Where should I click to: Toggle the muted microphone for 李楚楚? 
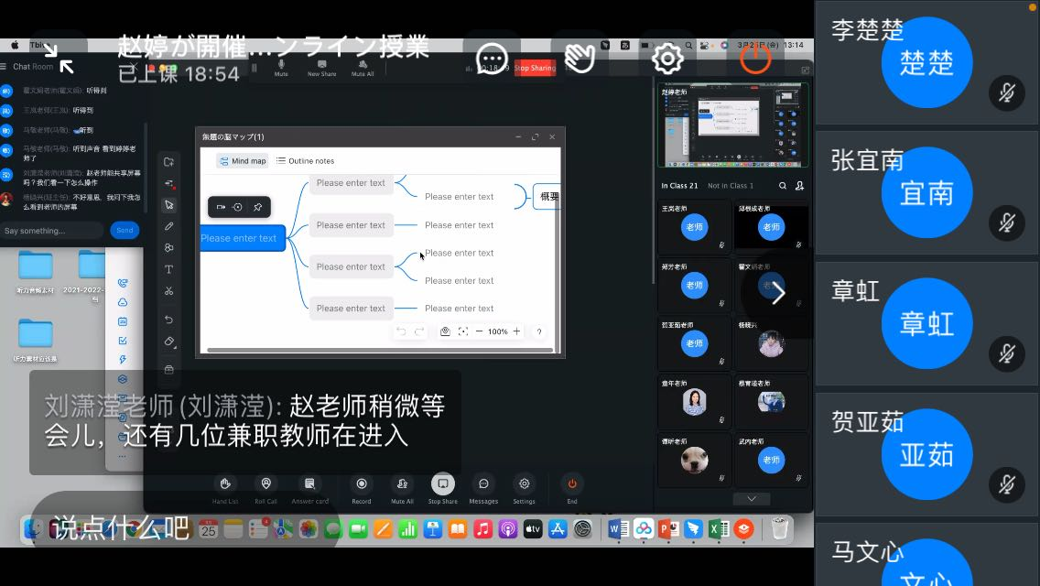tap(1006, 92)
